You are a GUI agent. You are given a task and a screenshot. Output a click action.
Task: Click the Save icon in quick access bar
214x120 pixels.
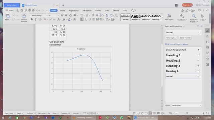pos(22,10)
